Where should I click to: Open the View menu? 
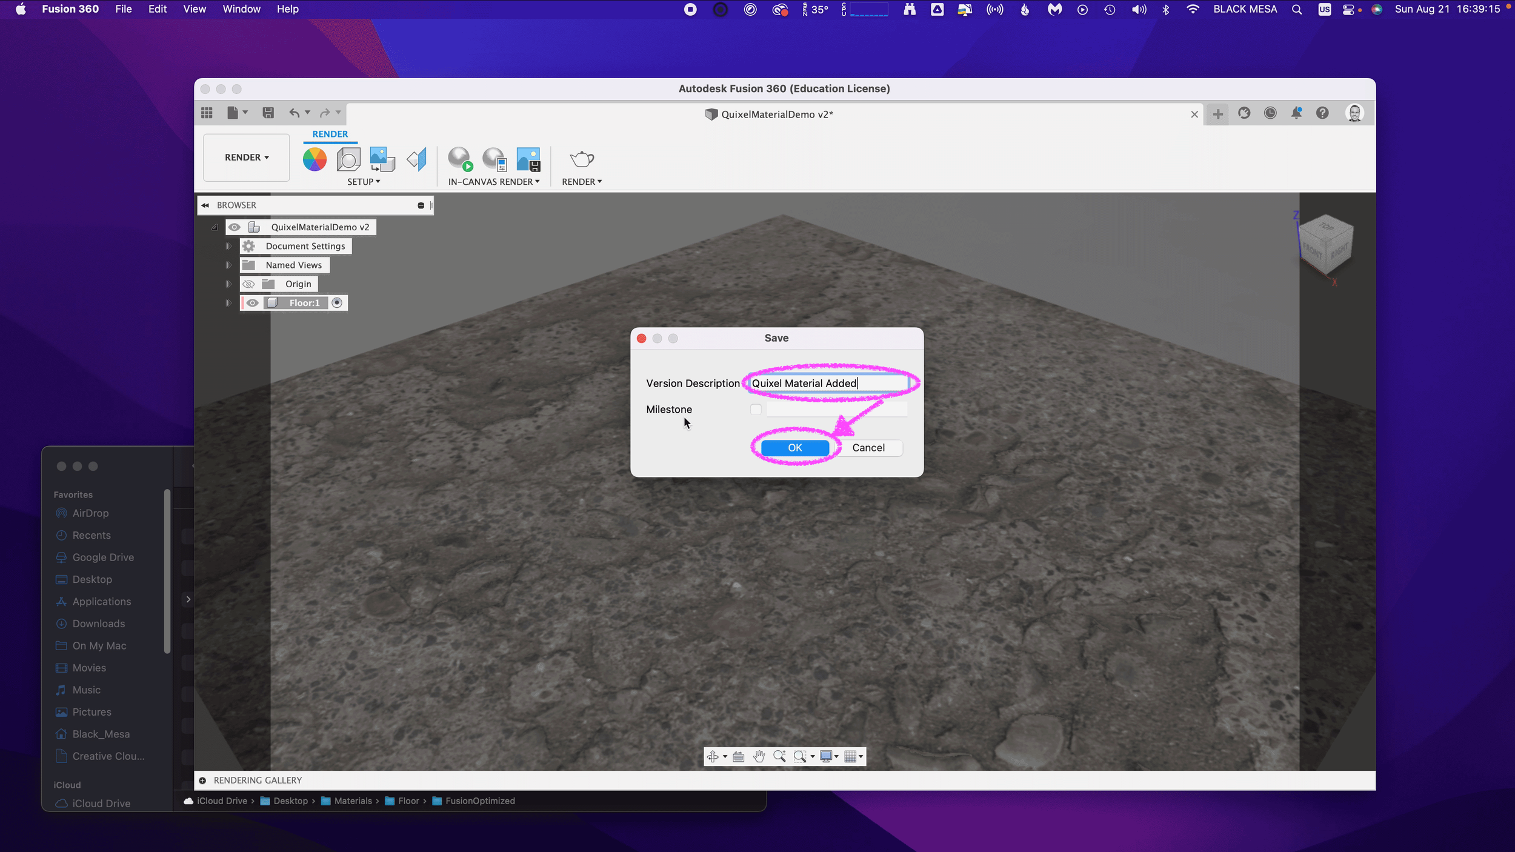pyautogui.click(x=195, y=9)
